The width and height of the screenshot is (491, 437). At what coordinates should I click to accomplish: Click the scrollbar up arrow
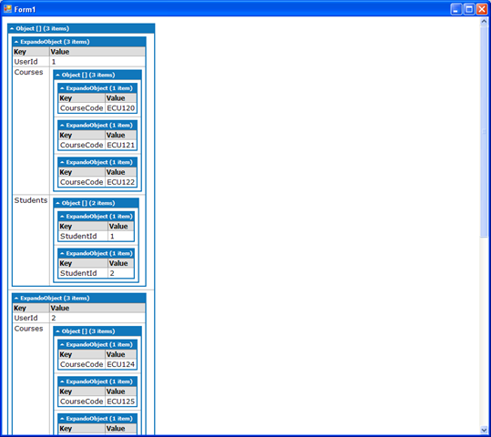(484, 21)
